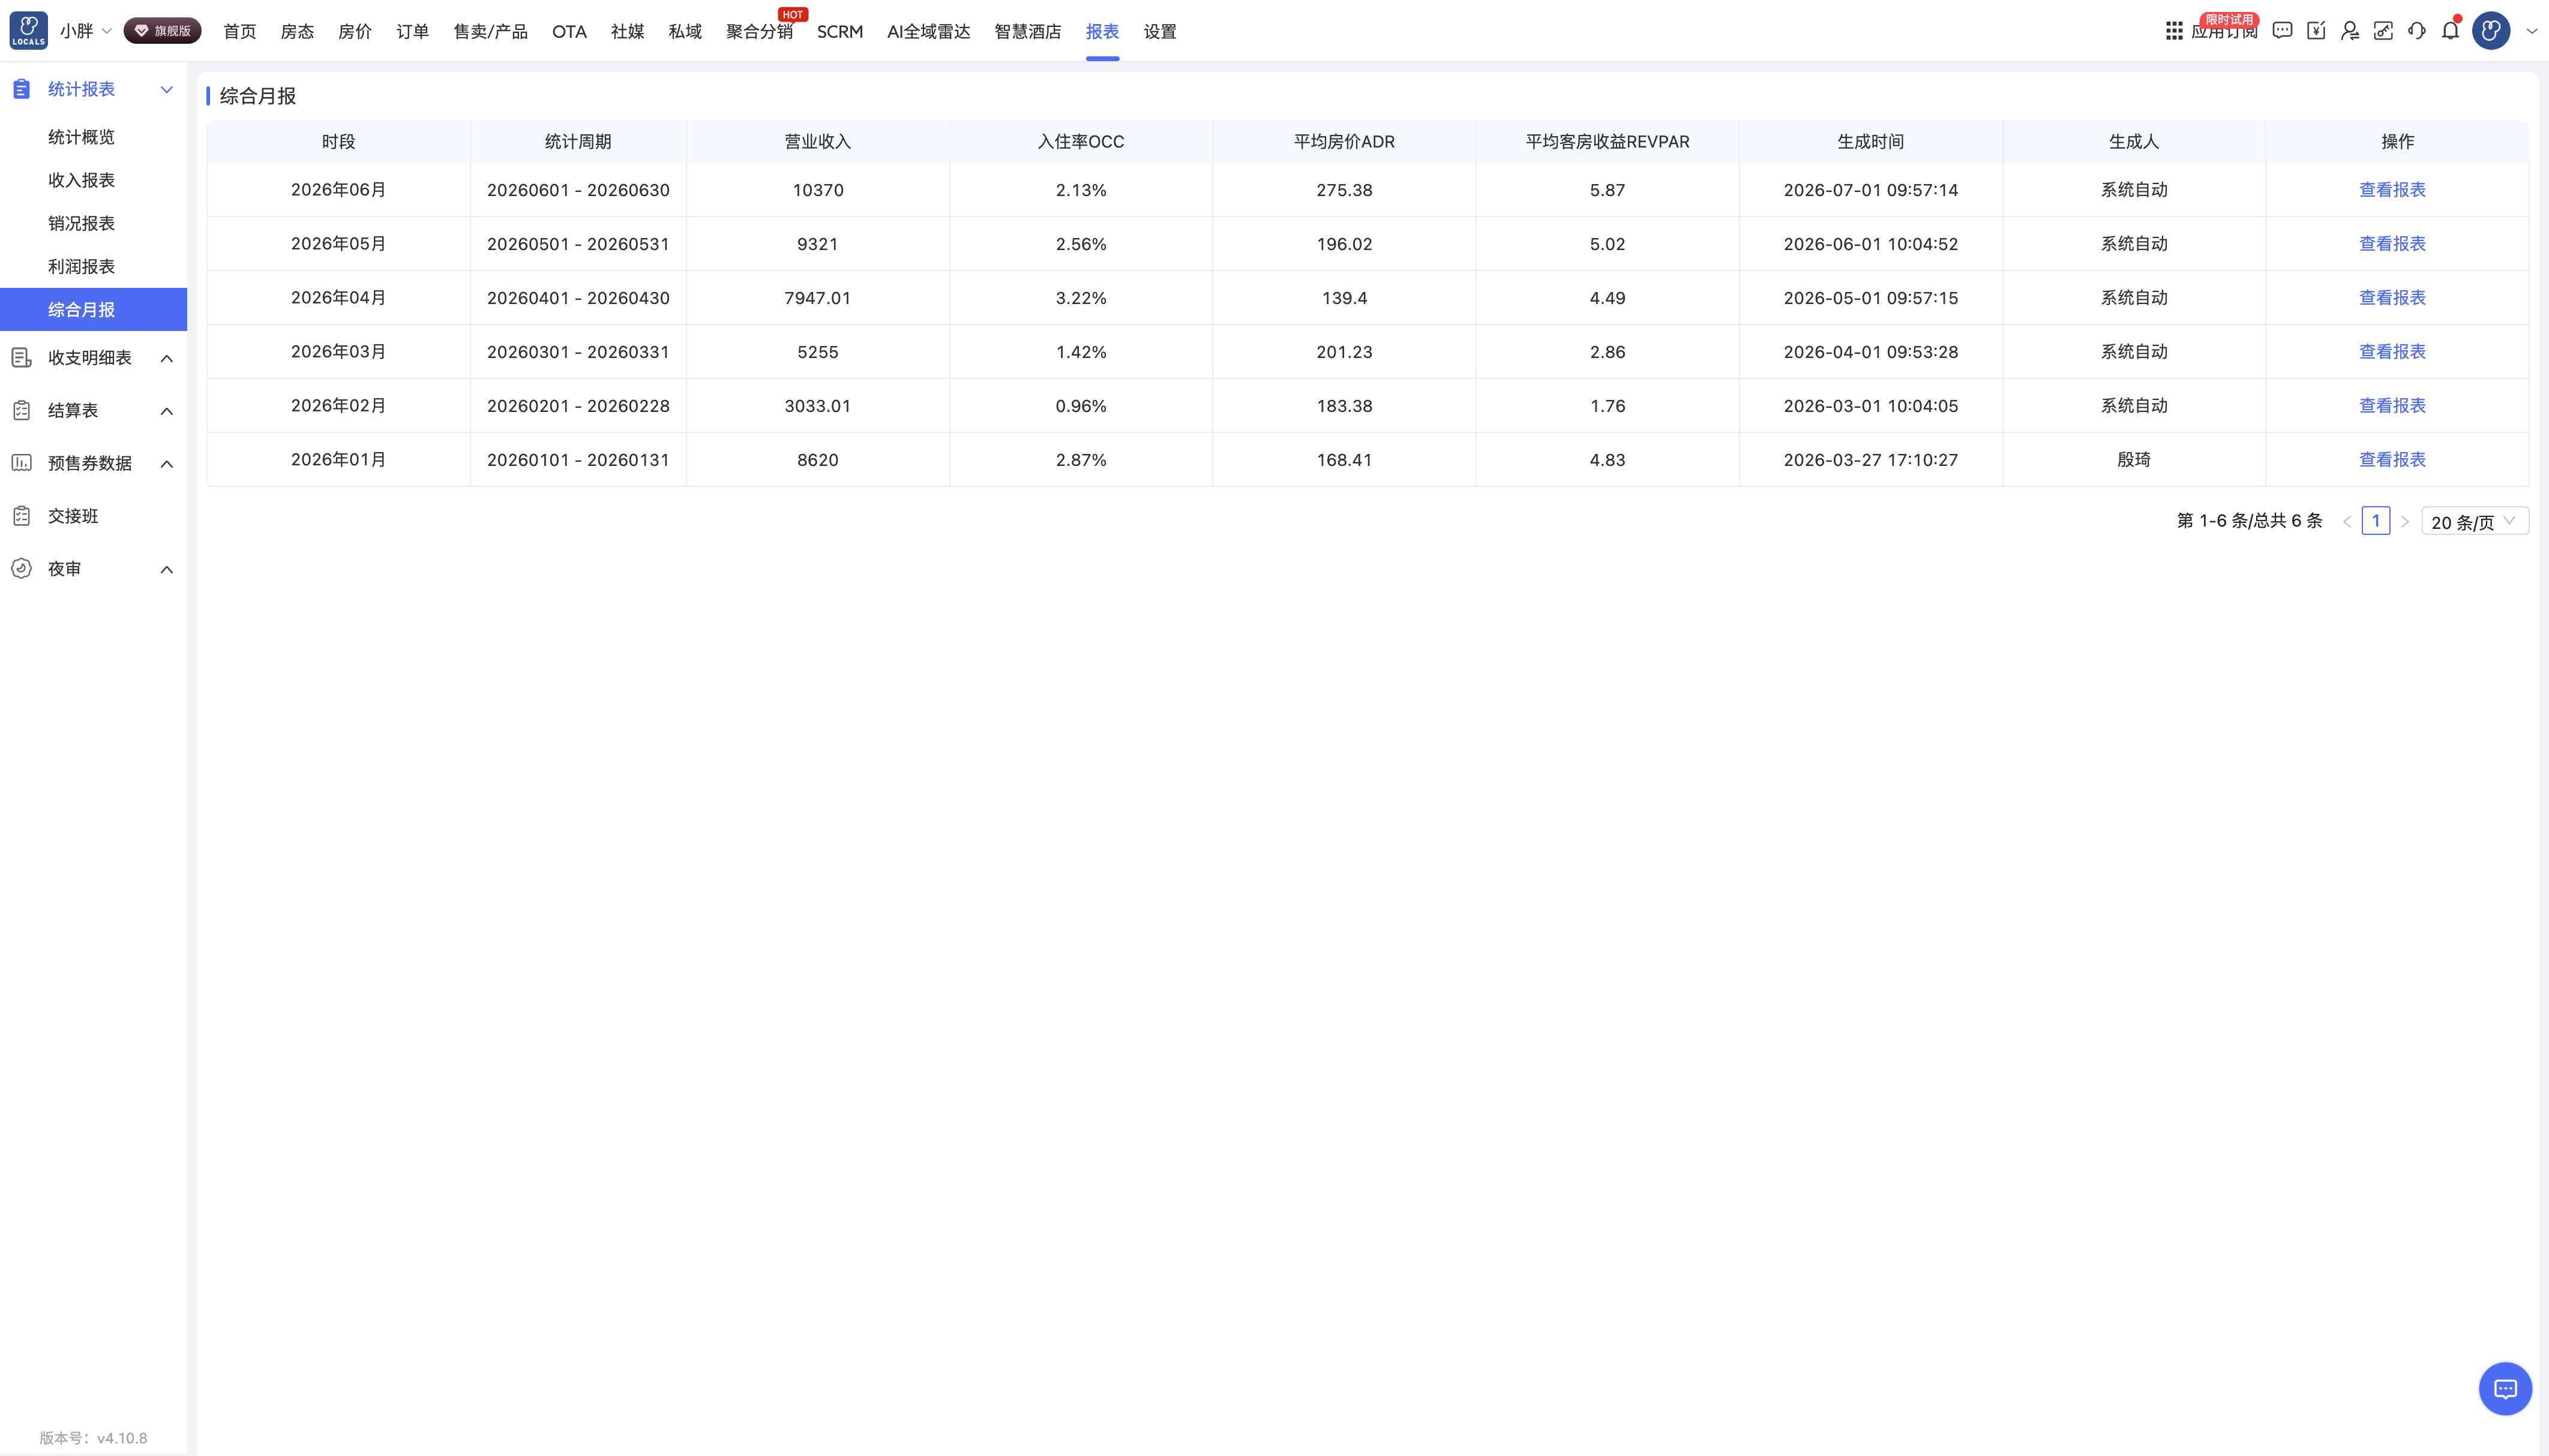Collapse the 统计报表 section chevron
Image resolution: width=2549 pixels, height=1456 pixels.
(x=167, y=90)
